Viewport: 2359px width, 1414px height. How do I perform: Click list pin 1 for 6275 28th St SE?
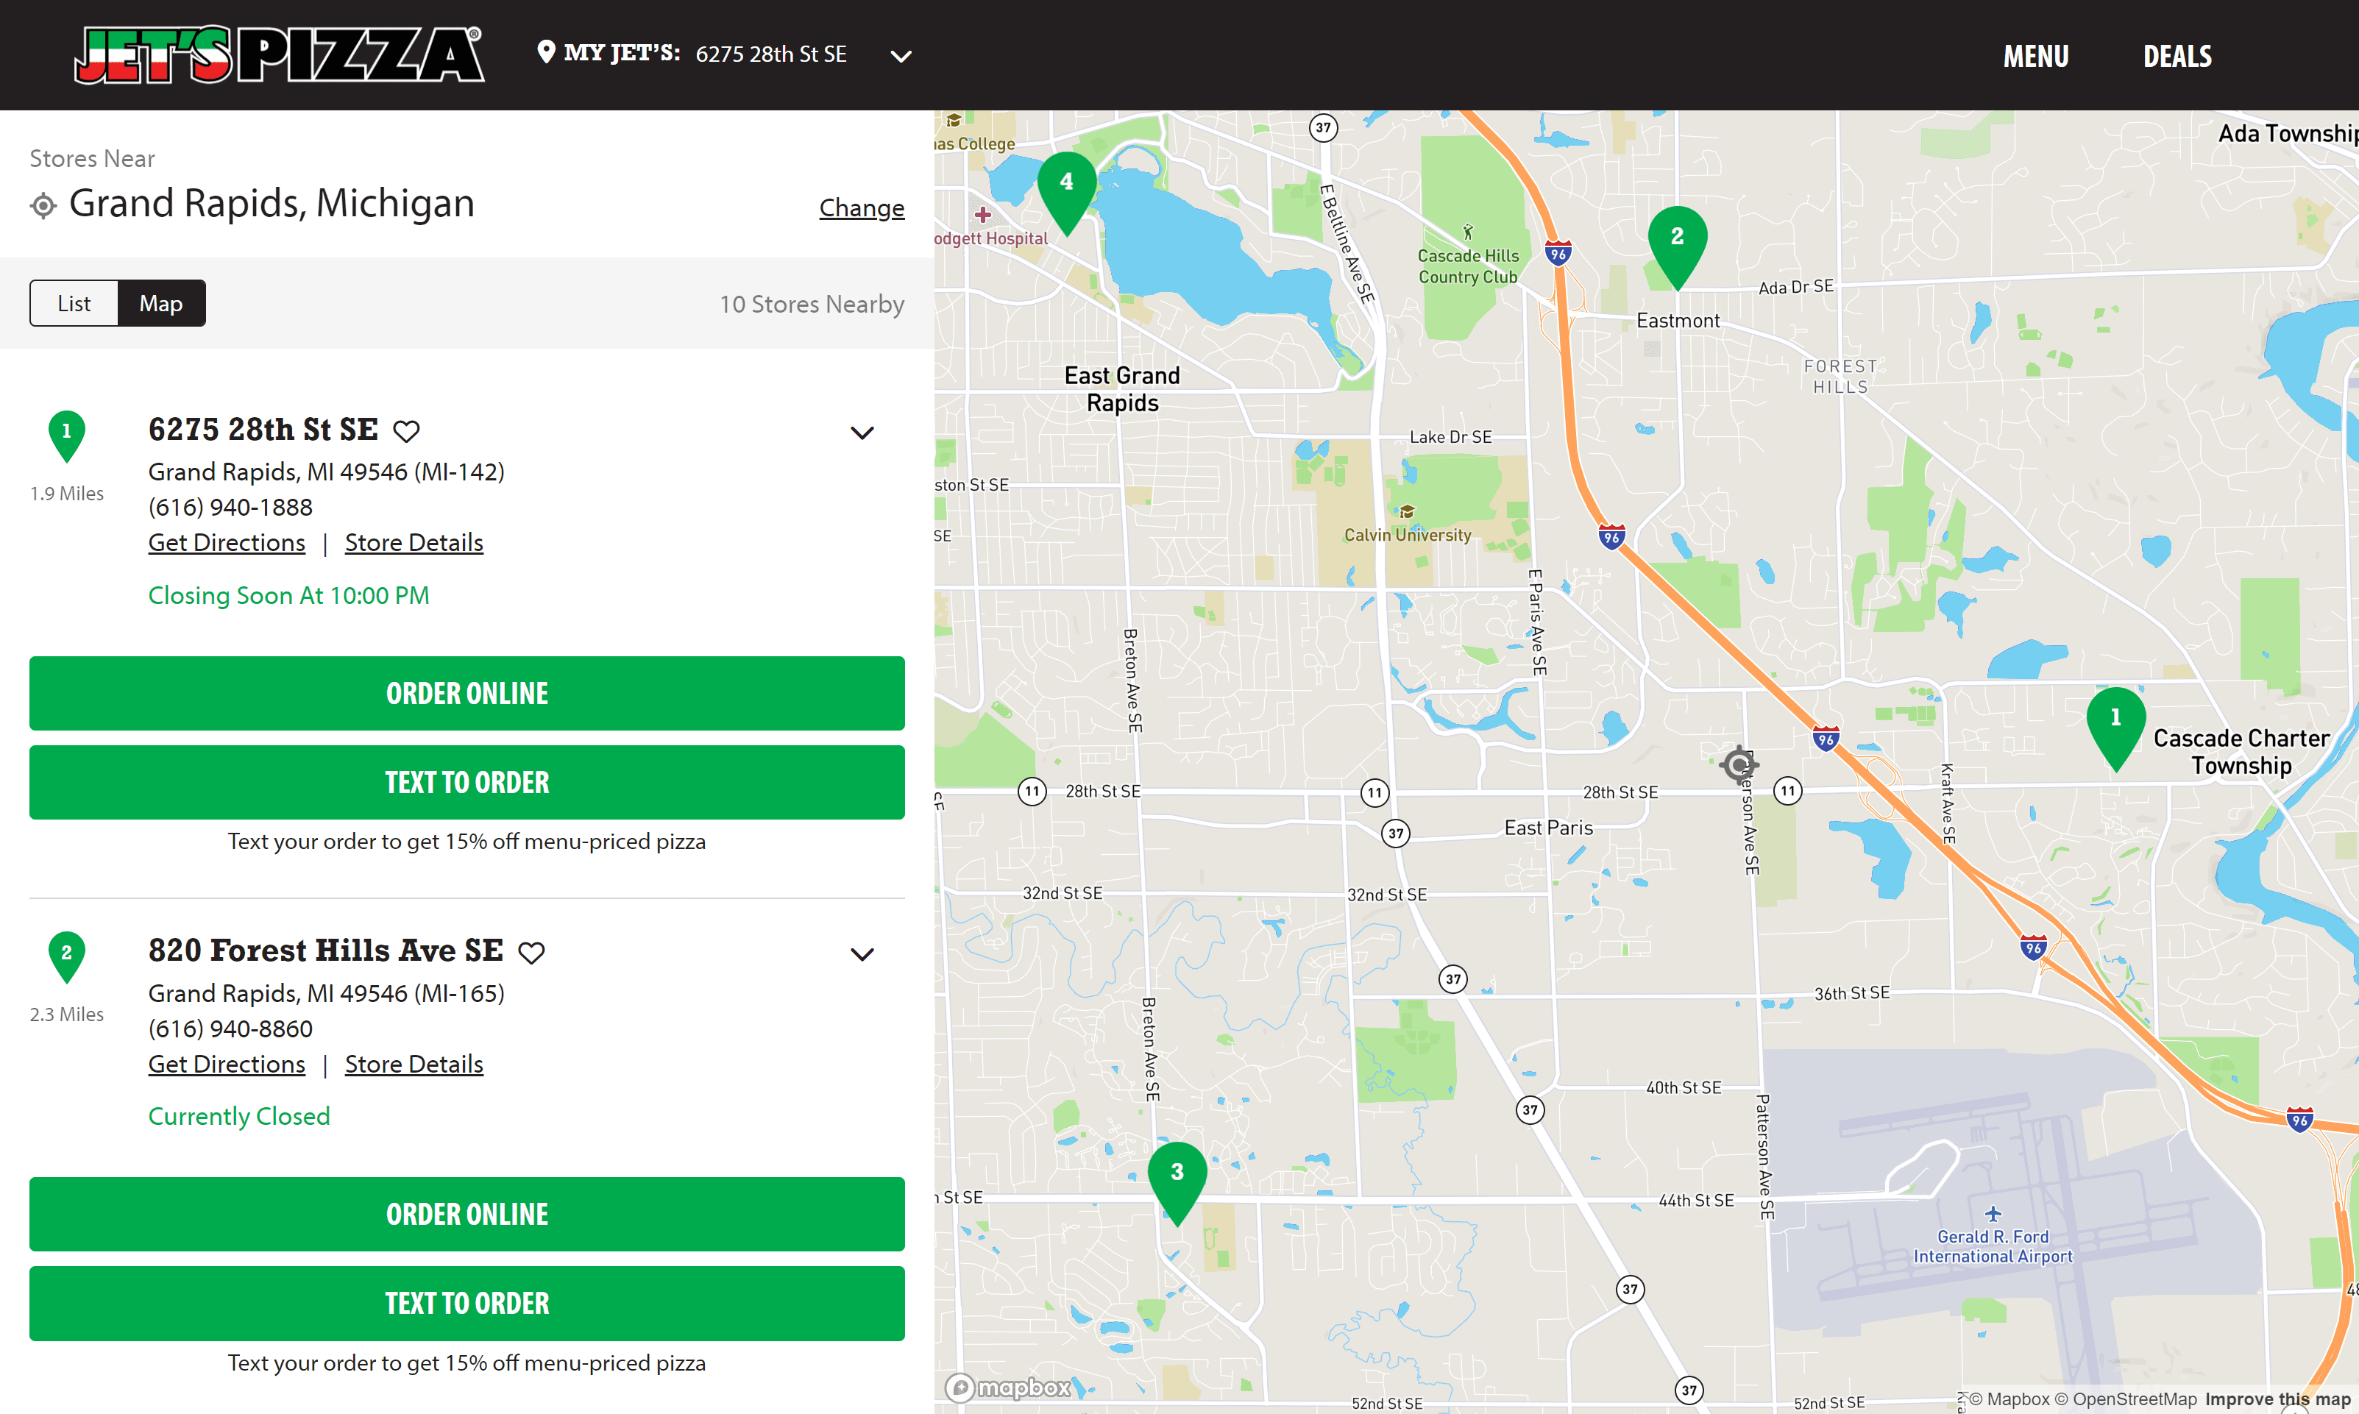coord(67,436)
